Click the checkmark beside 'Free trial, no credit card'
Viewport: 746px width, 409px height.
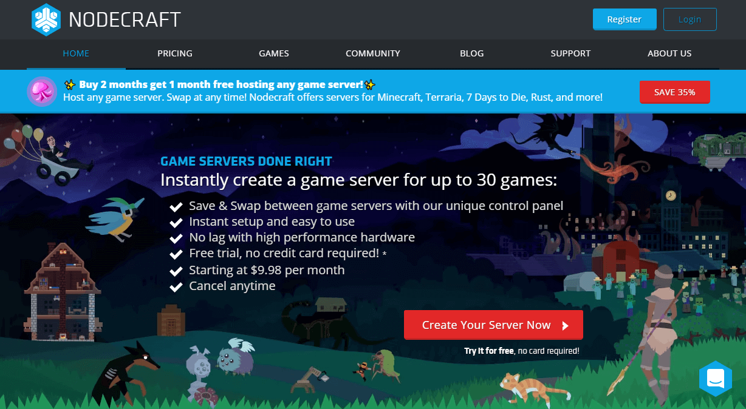pyautogui.click(x=176, y=254)
